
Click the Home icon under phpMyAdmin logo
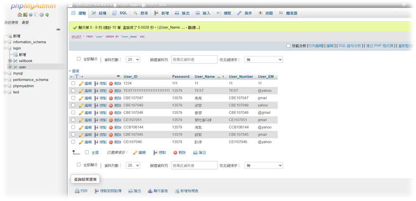tap(20, 15)
